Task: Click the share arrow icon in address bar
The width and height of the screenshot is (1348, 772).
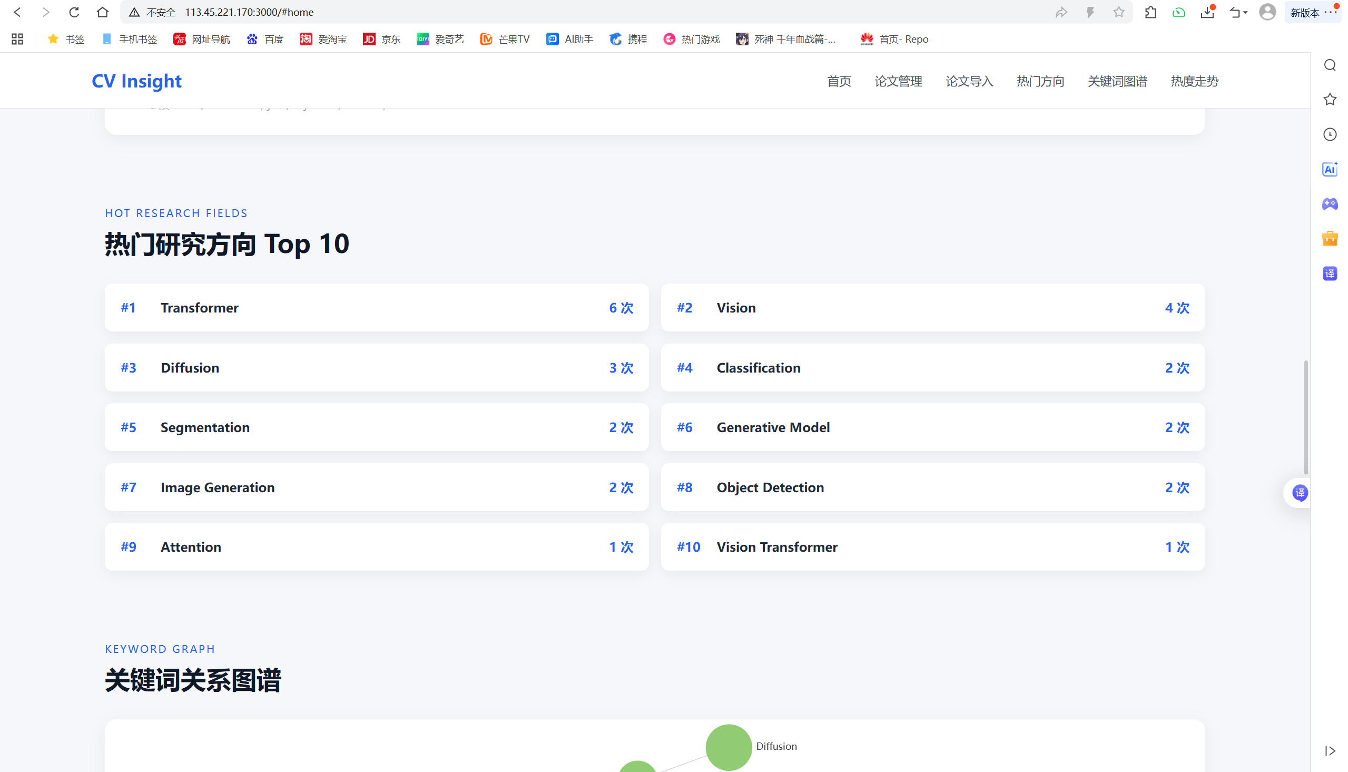Action: coord(1061,12)
